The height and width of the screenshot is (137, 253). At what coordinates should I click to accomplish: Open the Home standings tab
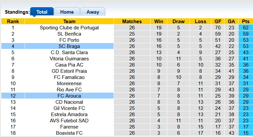[67, 12]
